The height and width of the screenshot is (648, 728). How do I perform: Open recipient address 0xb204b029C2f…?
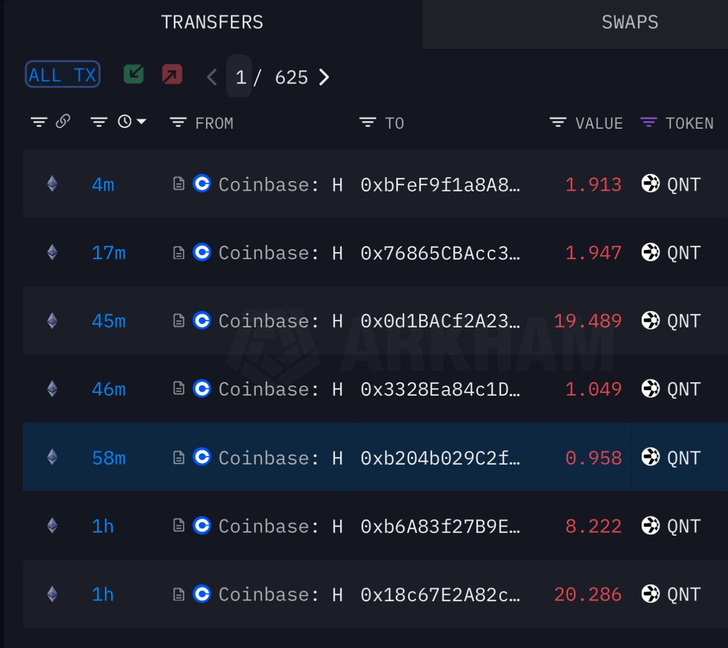click(440, 458)
